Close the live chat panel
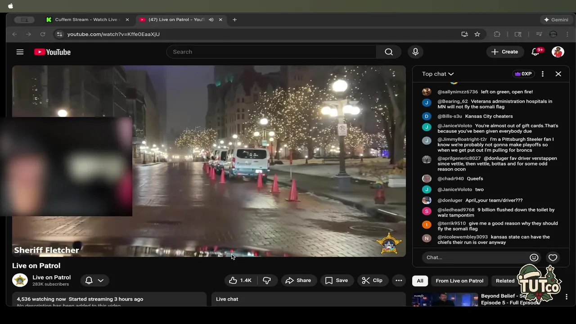The height and width of the screenshot is (324, 576). pos(558,74)
